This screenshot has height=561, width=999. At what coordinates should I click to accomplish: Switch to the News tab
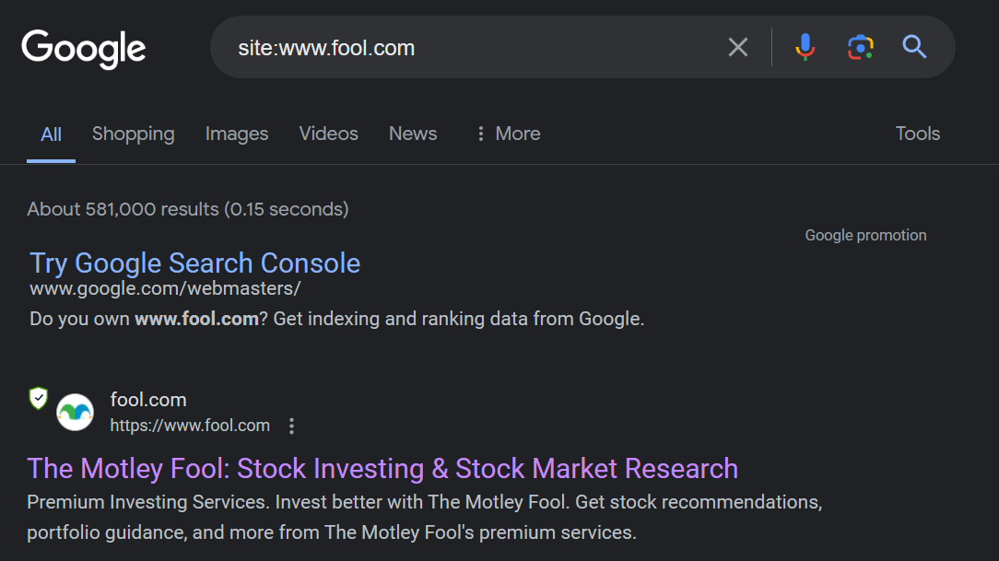click(413, 134)
